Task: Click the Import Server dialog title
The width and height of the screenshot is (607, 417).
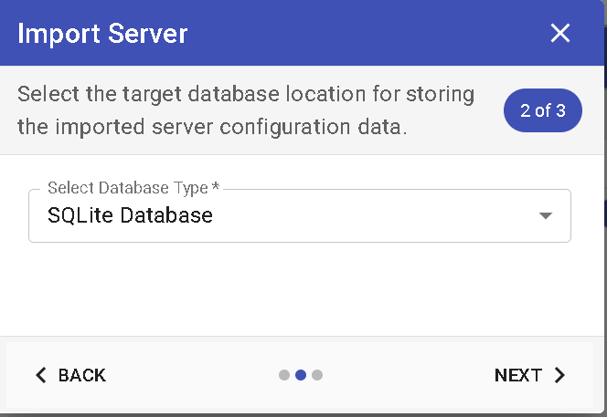Action: coord(102,35)
